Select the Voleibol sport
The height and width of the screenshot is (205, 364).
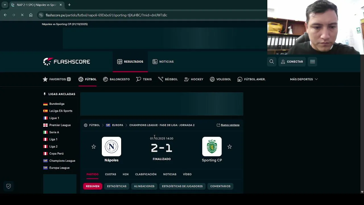click(x=220, y=79)
